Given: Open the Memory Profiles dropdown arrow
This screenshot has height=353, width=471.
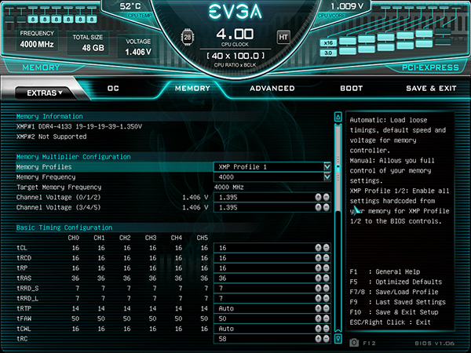Looking at the screenshot, I should click(327, 166).
